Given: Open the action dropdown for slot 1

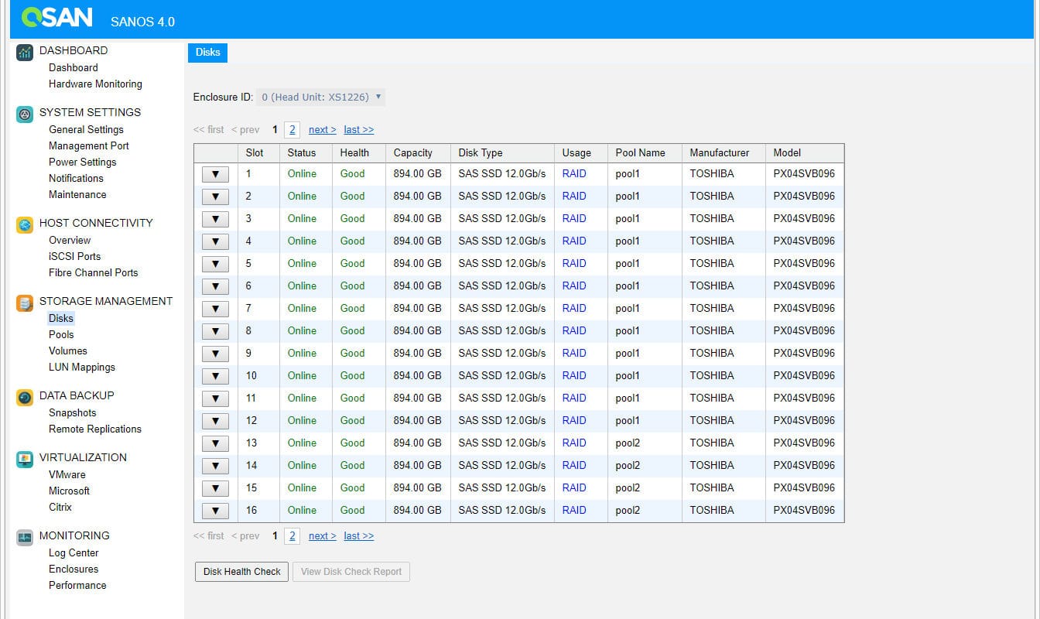Looking at the screenshot, I should click(215, 174).
